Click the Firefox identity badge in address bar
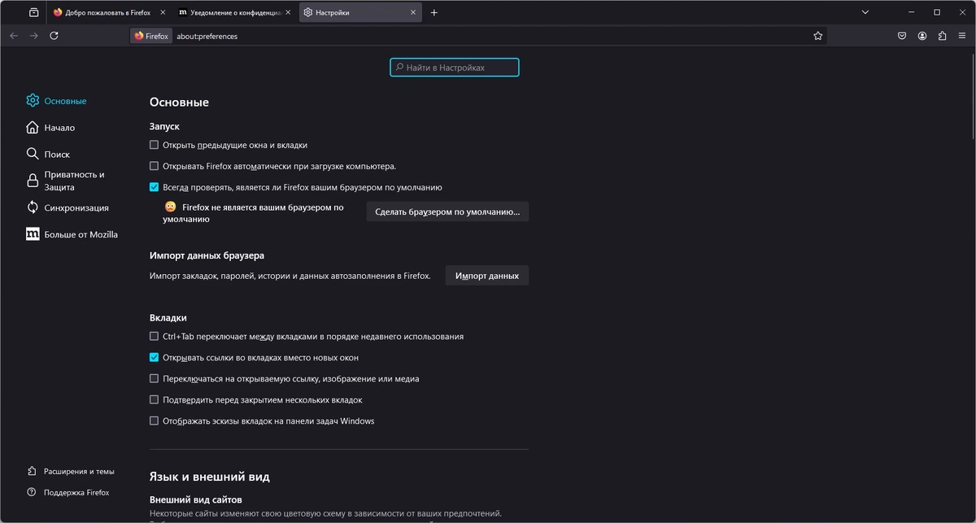The image size is (976, 523). pyautogui.click(x=151, y=36)
